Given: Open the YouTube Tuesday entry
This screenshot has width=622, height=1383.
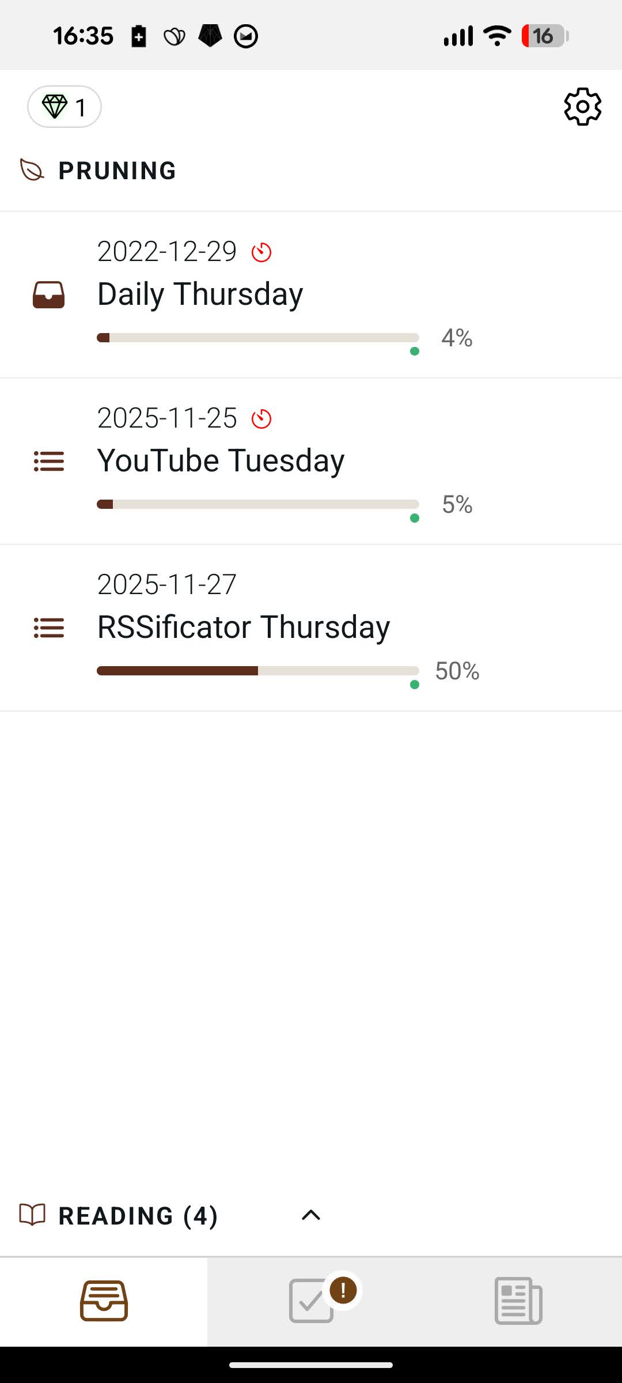Looking at the screenshot, I should point(221,461).
